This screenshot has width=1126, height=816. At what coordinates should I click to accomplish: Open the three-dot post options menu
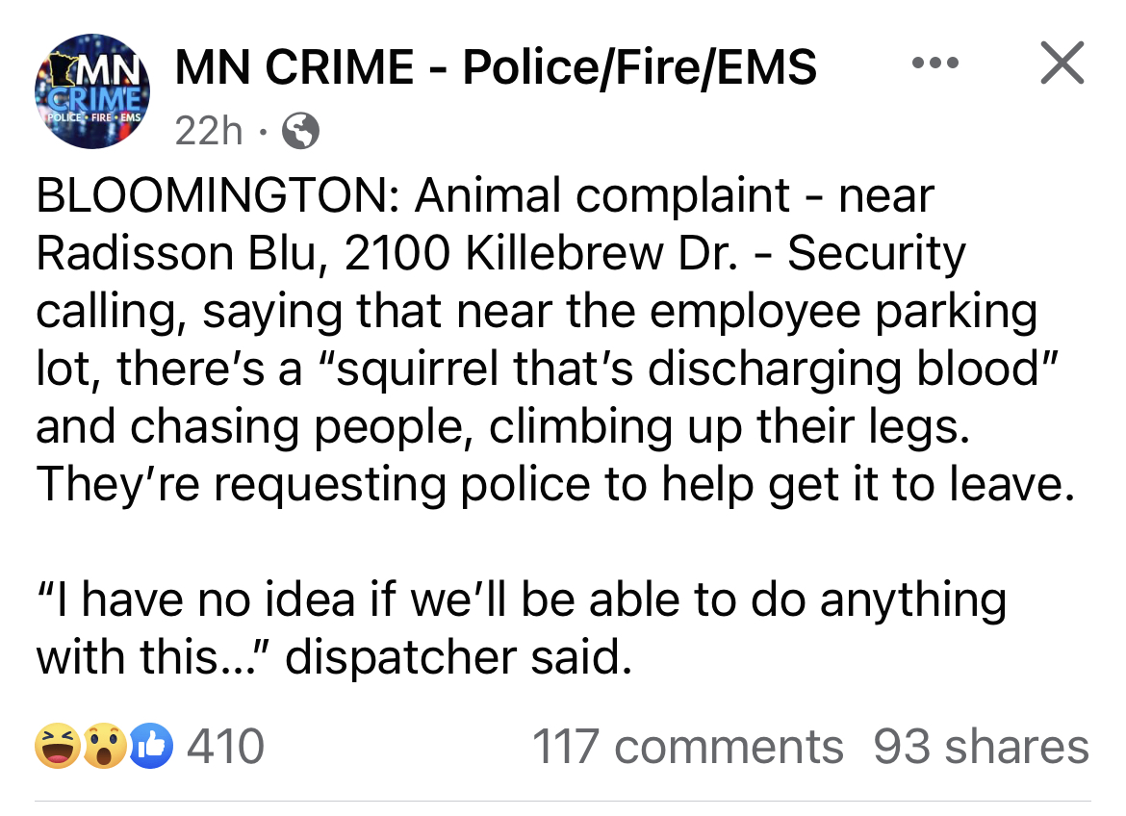tap(935, 64)
